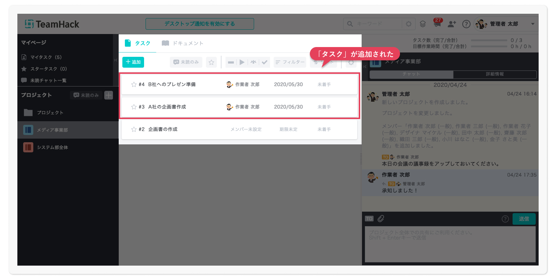Click the 送信 button in chat

pos(524,219)
